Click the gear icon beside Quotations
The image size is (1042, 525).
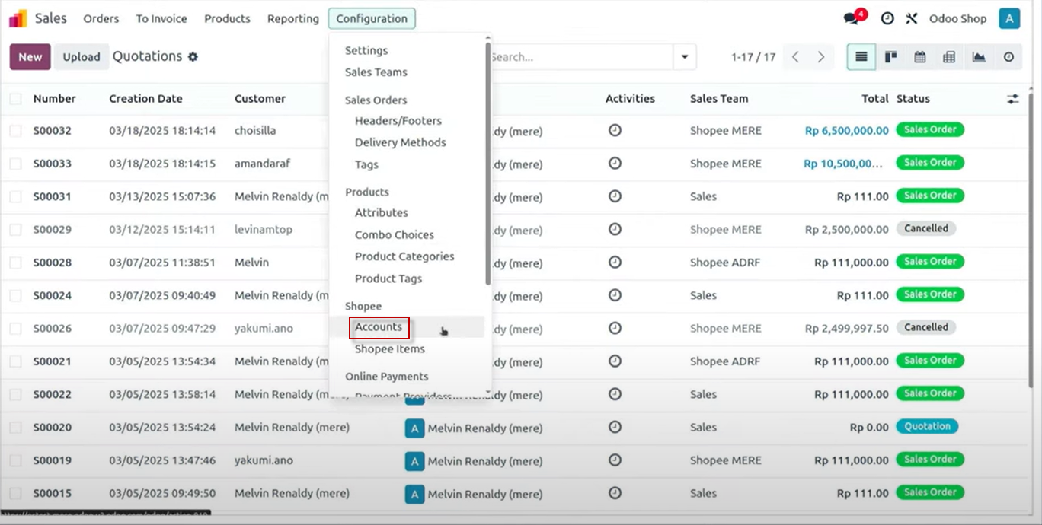193,57
